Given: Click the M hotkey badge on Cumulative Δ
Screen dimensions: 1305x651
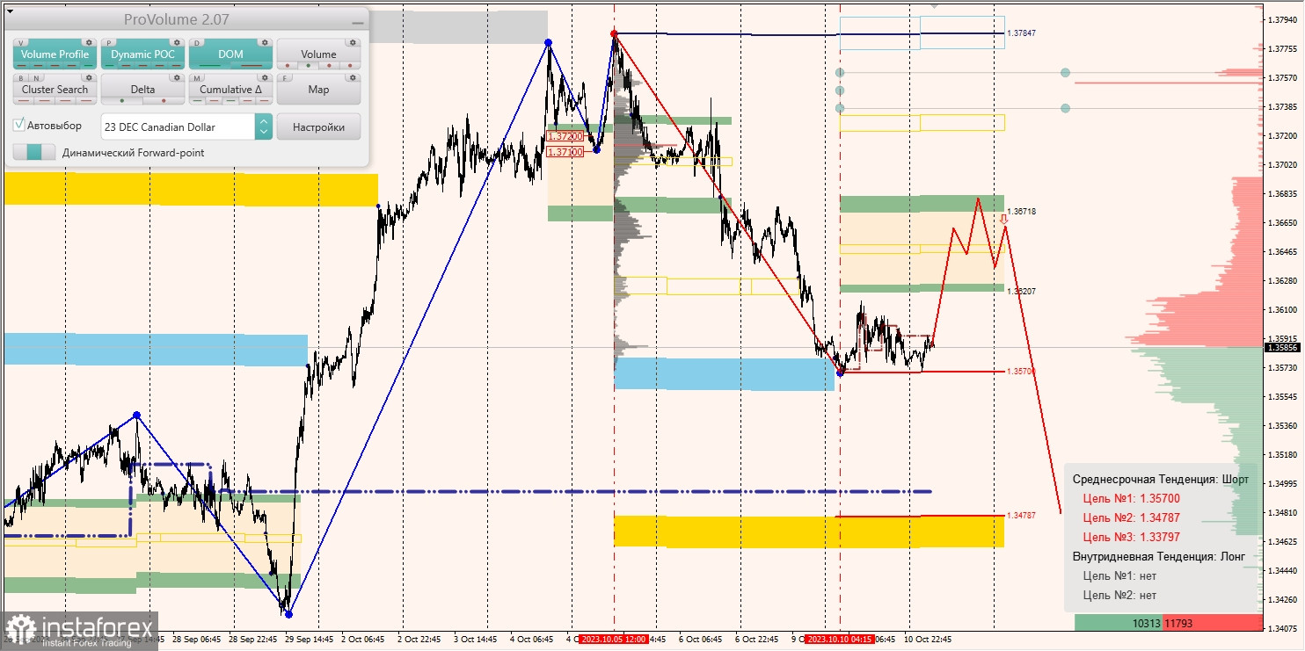Looking at the screenshot, I should tap(197, 77).
